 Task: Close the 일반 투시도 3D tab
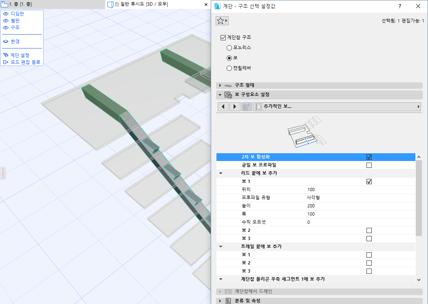[206, 4]
